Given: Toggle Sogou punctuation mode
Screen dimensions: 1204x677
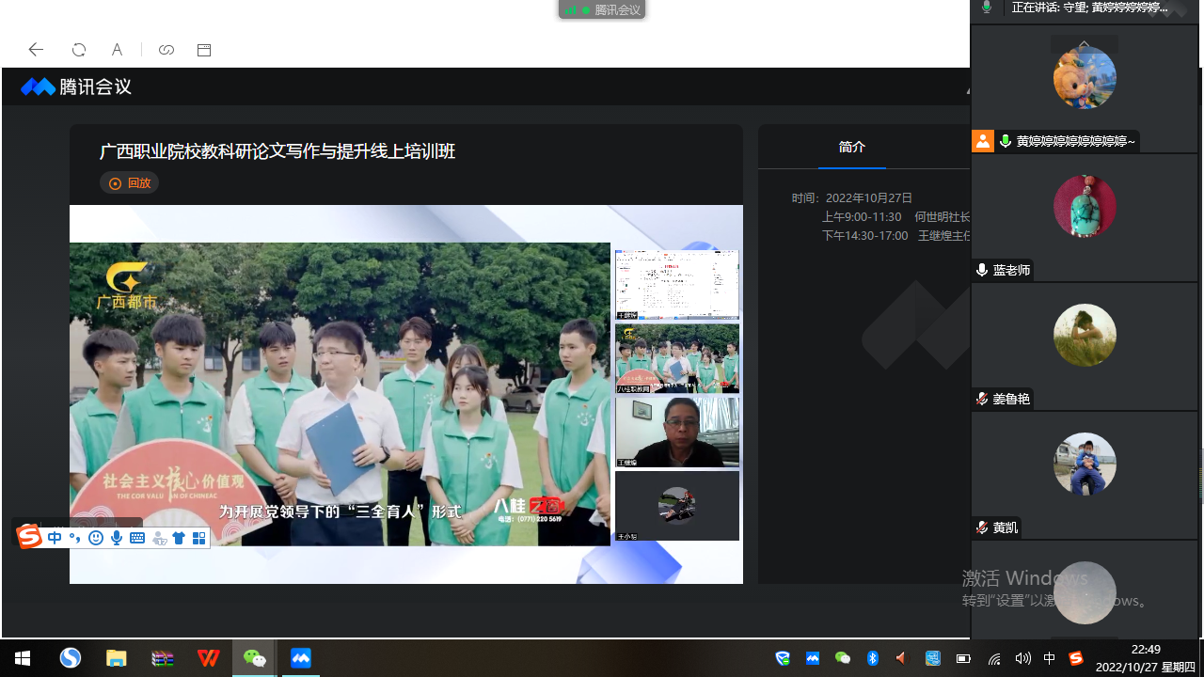Looking at the screenshot, I should click(x=75, y=538).
